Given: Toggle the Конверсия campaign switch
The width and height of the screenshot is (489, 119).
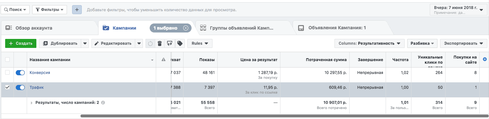Looking at the screenshot, I should (20, 73).
